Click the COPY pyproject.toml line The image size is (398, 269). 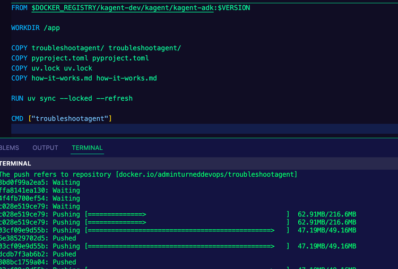click(80, 58)
